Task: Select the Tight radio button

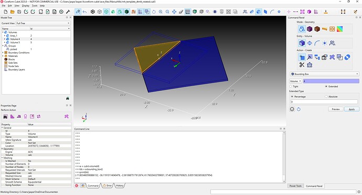Action: pyautogui.click(x=291, y=86)
